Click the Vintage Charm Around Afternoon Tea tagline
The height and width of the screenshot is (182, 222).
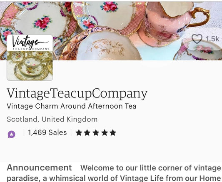point(72,106)
